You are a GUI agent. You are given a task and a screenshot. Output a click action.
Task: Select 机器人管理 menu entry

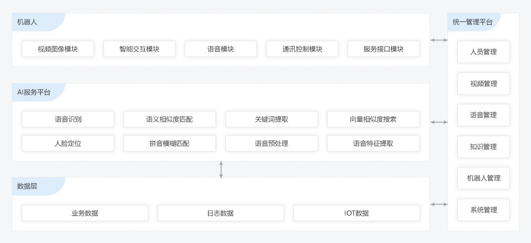tap(483, 178)
